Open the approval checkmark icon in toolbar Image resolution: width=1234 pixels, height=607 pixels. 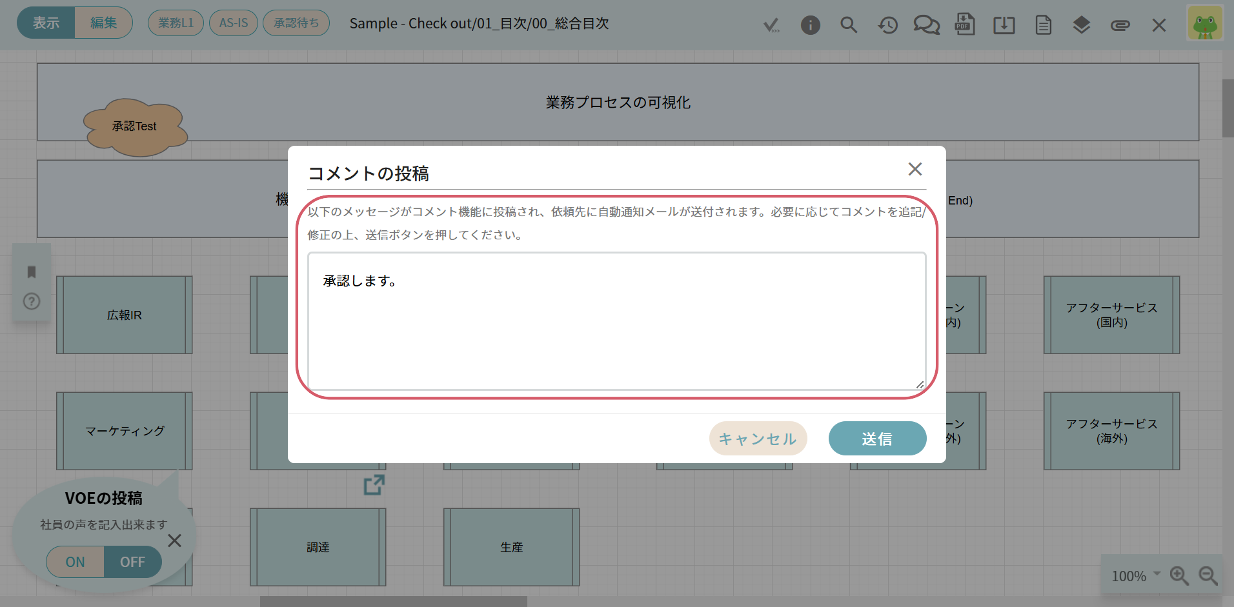tap(771, 25)
